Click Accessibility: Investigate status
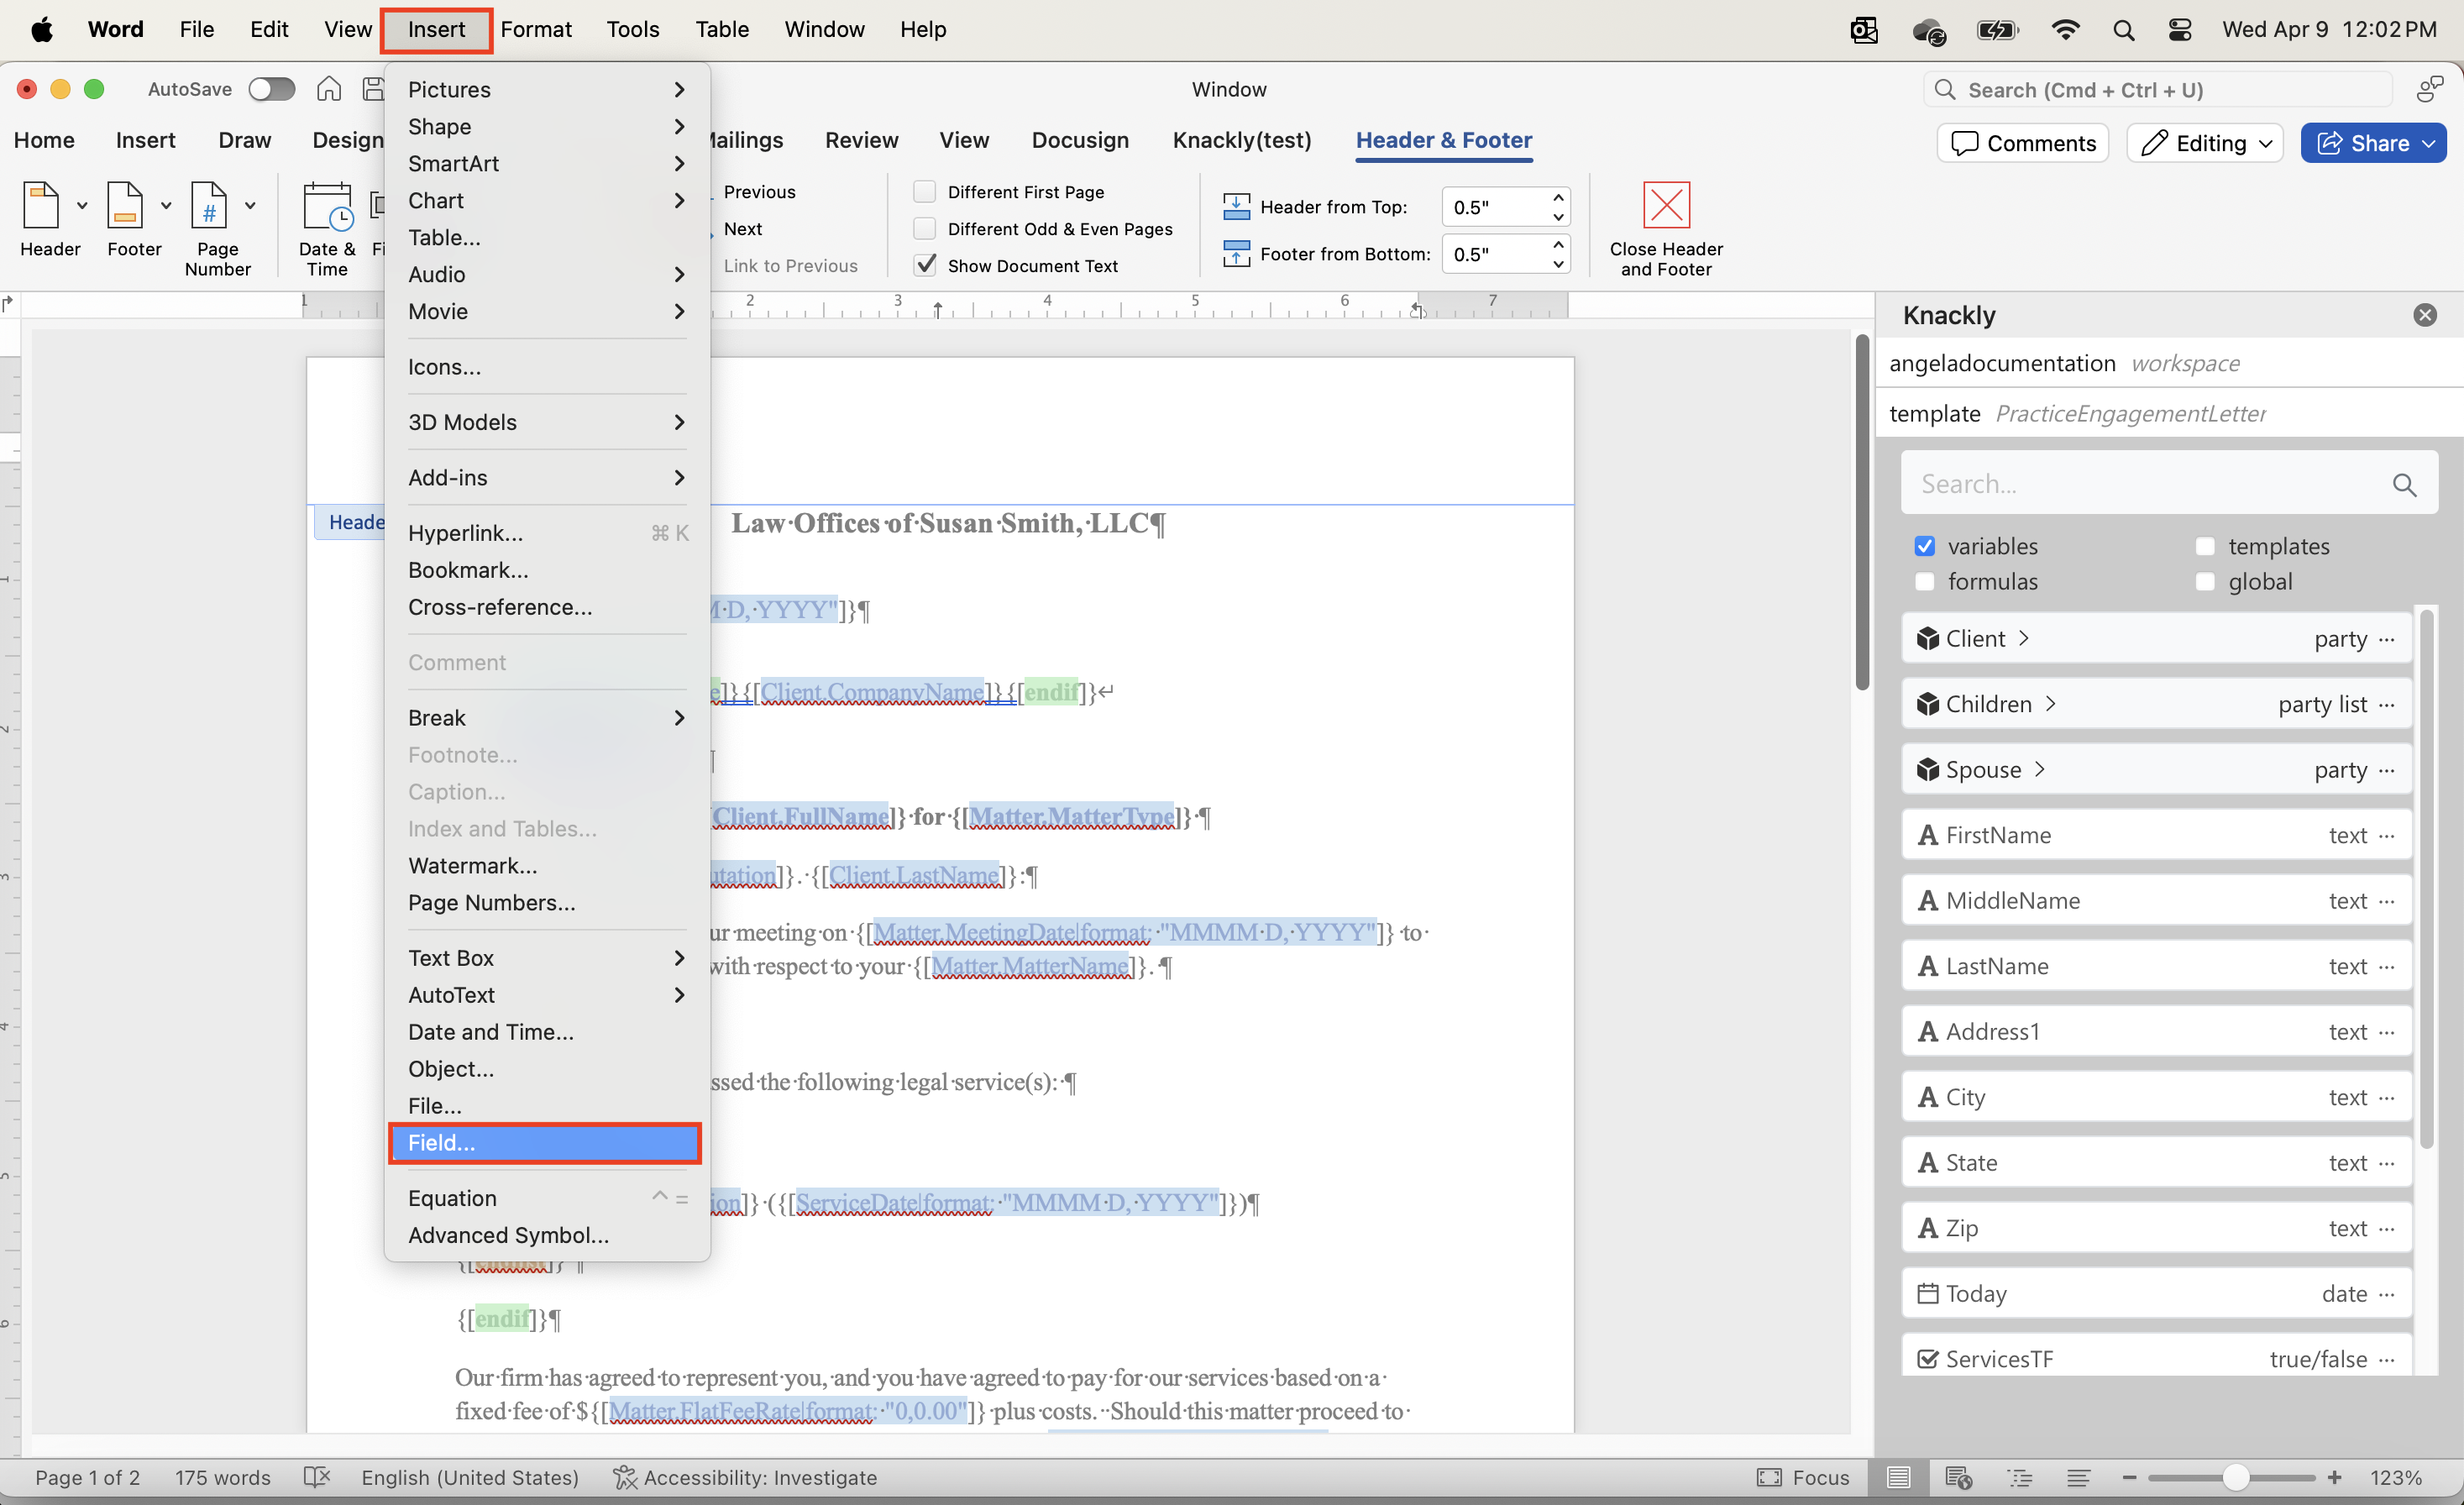2464x1505 pixels. click(746, 1478)
